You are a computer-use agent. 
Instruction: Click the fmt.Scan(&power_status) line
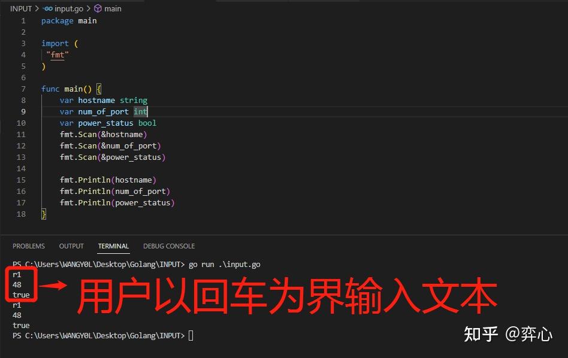coord(112,157)
